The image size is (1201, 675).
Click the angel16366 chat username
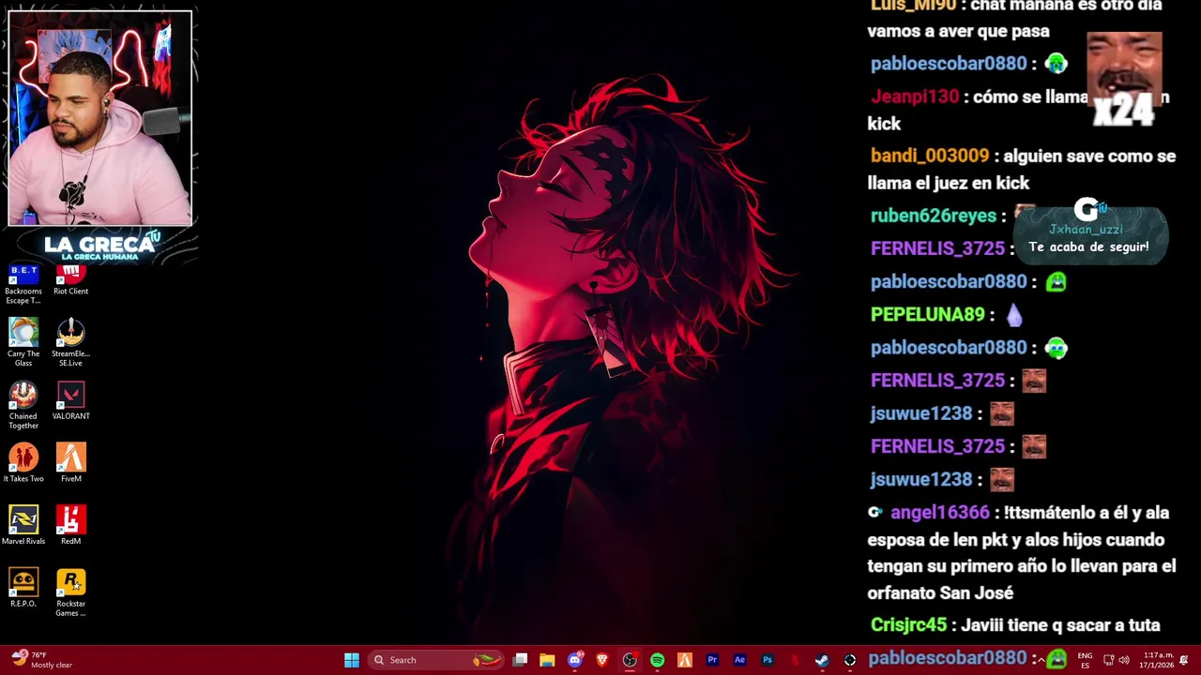(940, 513)
